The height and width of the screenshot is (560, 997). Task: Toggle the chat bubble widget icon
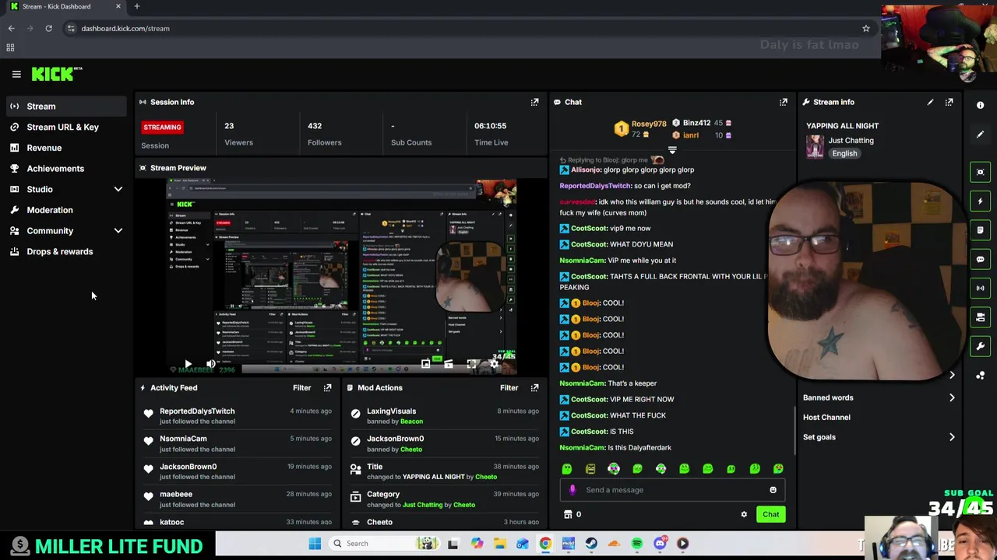[981, 259]
